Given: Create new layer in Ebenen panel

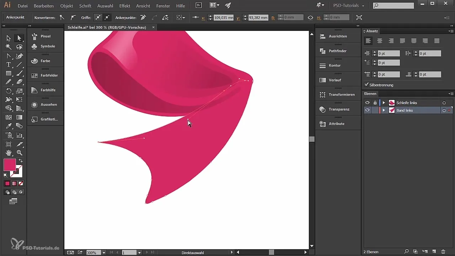Looking at the screenshot, I should pos(434,252).
